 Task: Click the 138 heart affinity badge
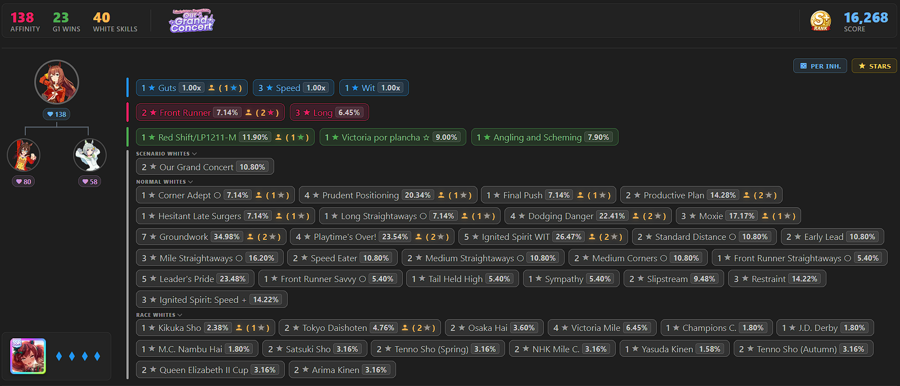pyautogui.click(x=57, y=114)
